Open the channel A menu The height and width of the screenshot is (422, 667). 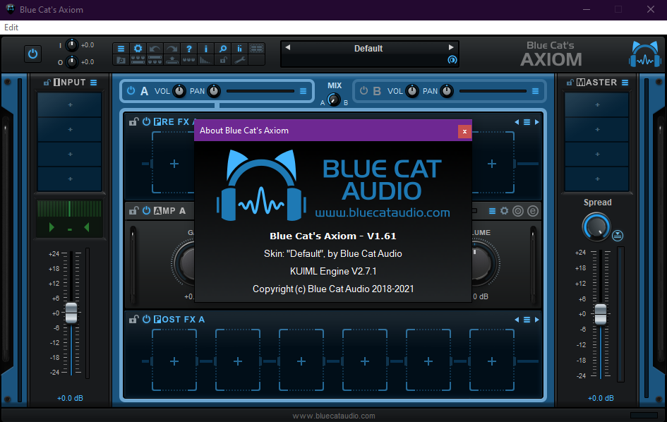(x=303, y=91)
